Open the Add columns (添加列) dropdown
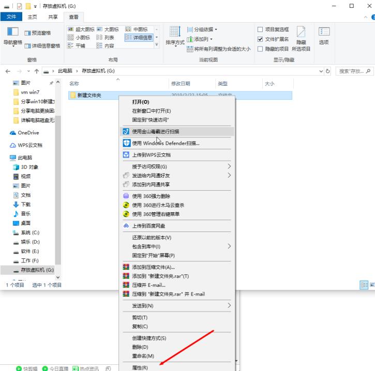 (x=200, y=39)
